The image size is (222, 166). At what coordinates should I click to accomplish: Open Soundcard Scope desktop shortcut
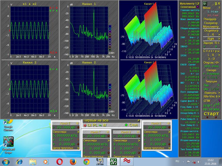tap(8, 145)
